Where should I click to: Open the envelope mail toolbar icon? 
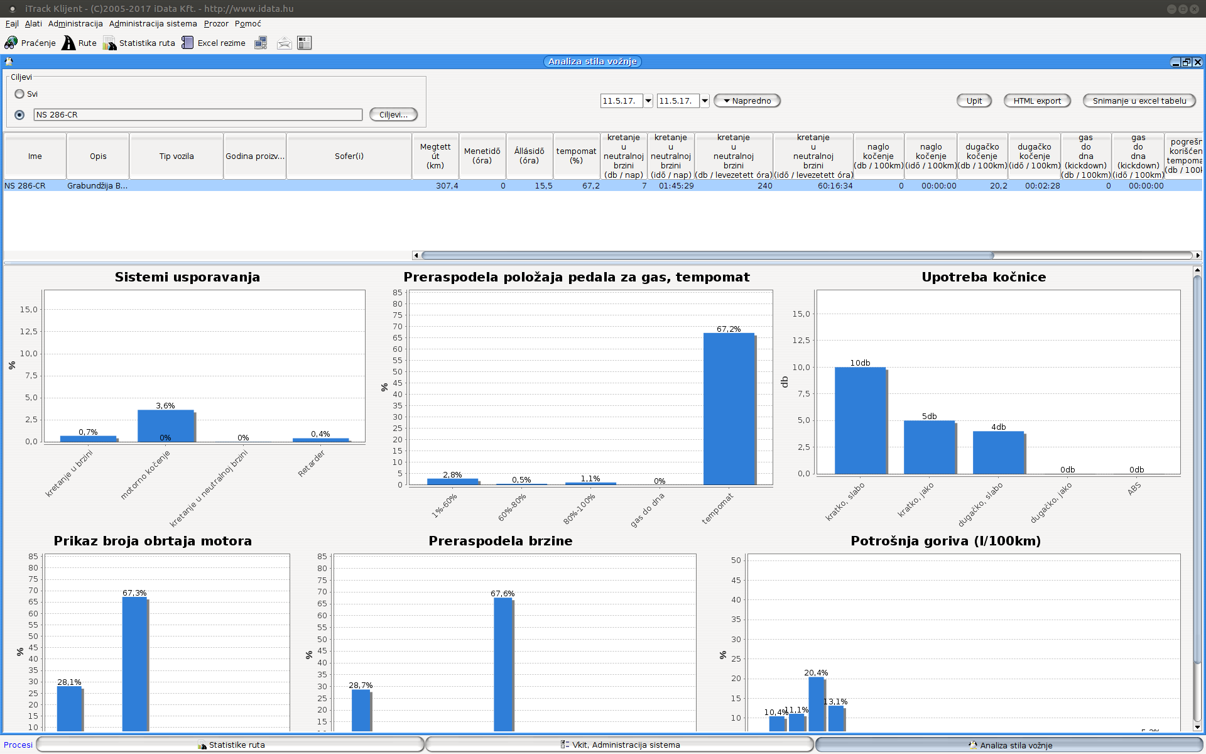[284, 43]
